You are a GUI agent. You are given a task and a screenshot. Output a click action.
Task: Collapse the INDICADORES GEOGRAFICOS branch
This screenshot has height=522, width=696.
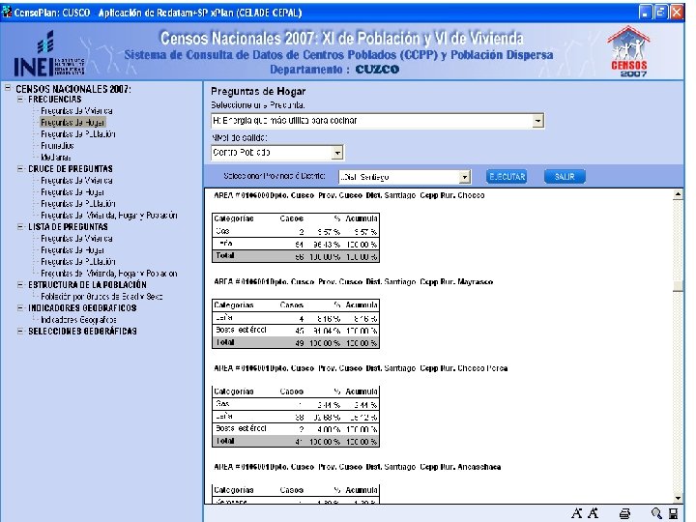point(20,308)
